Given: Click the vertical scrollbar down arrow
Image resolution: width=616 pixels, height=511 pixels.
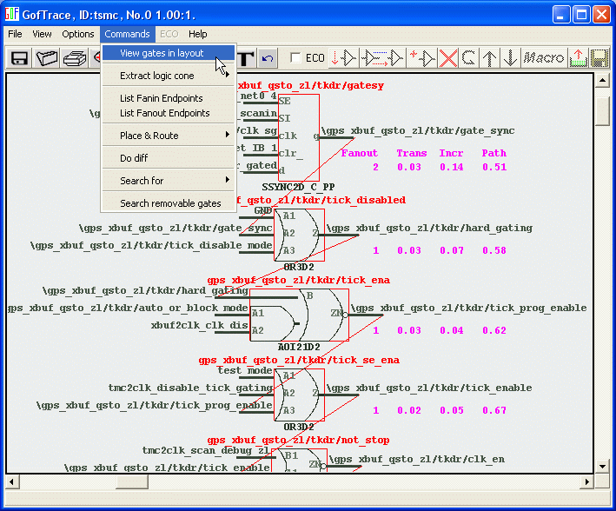Looking at the screenshot, I should click(603, 467).
